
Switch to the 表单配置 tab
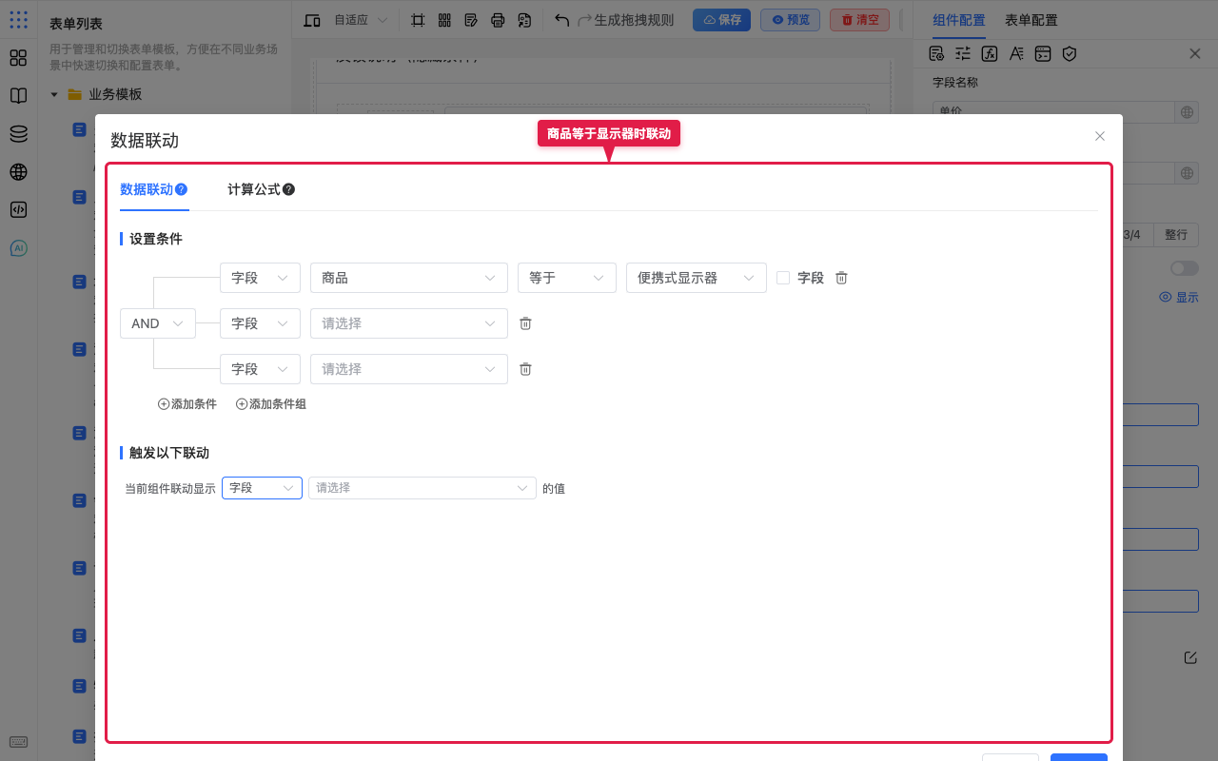coord(1031,20)
